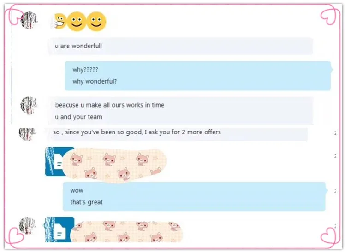Image resolution: width=345 pixels, height=252 pixels.
Task: Click the partially hidden grinning emoji
Action: tap(59, 21)
